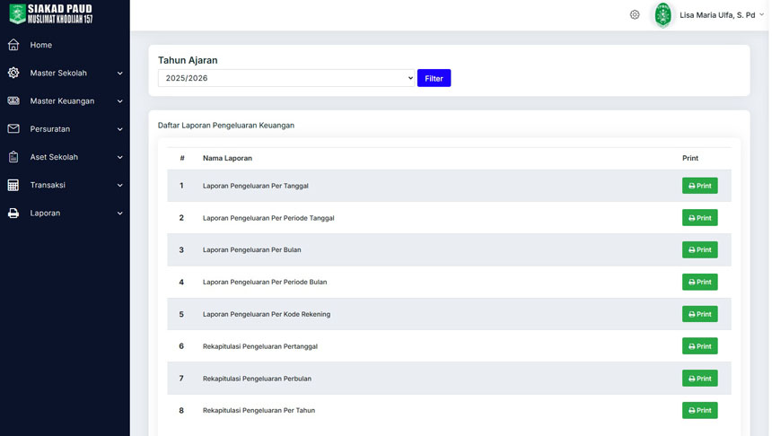772x436 pixels.
Task: Open the settings gear in top bar
Action: [635, 15]
